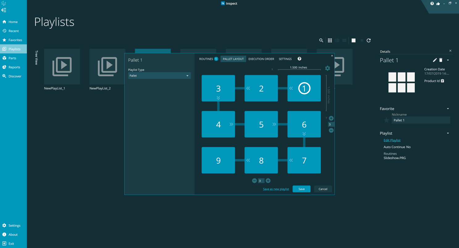The width and height of the screenshot is (459, 248).
Task: Select pallet cell 4
Action: (x=218, y=124)
